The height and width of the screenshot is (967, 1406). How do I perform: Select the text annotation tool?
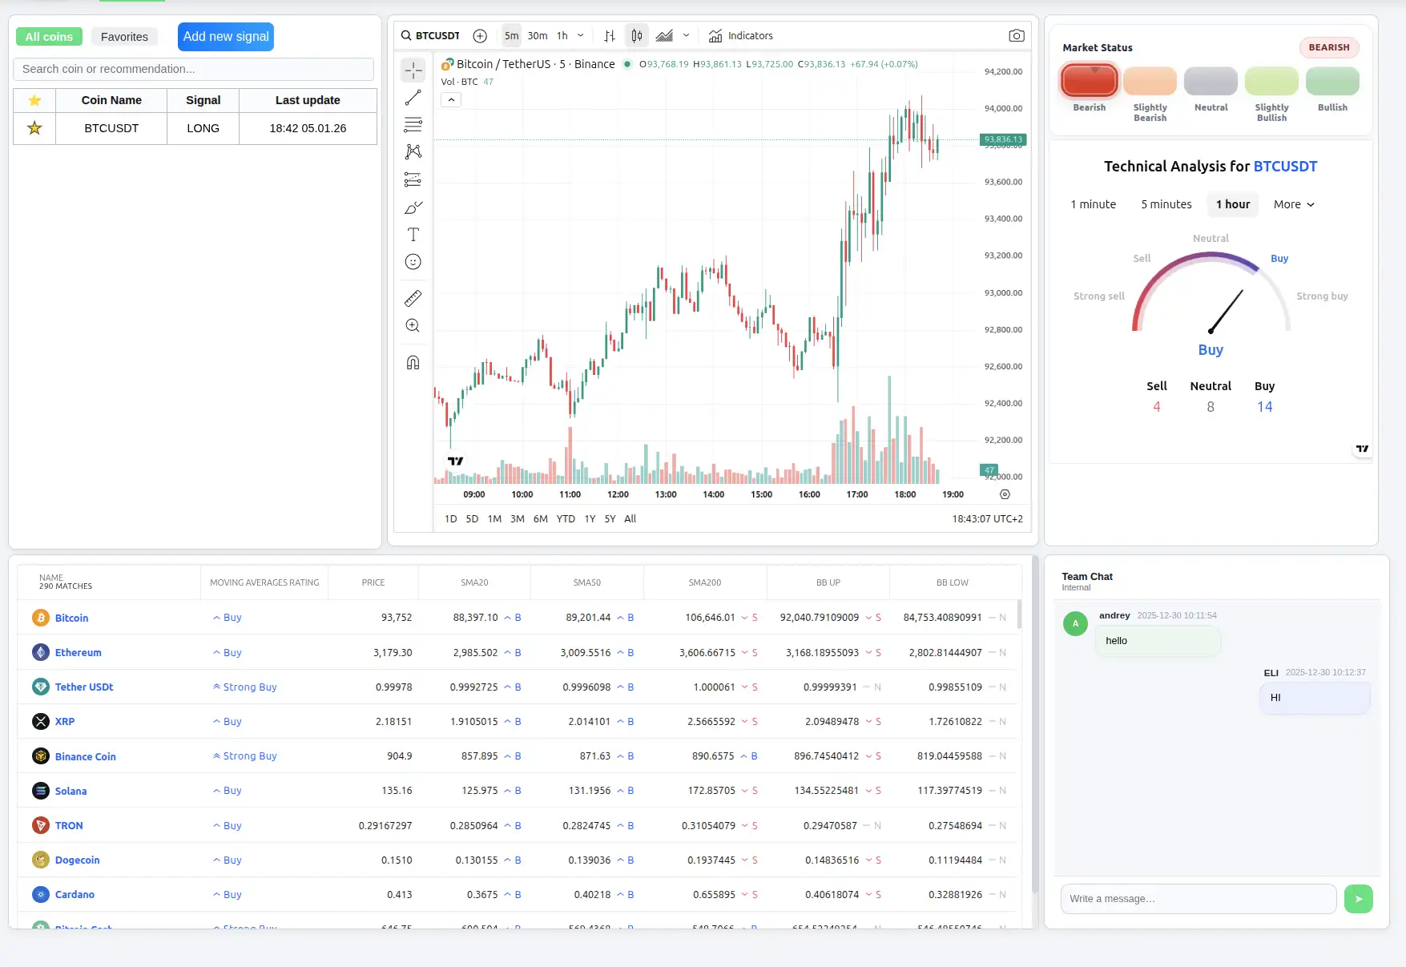pyautogui.click(x=413, y=234)
